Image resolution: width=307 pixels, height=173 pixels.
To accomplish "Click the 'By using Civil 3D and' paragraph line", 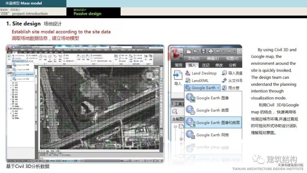I will click(277, 50).
